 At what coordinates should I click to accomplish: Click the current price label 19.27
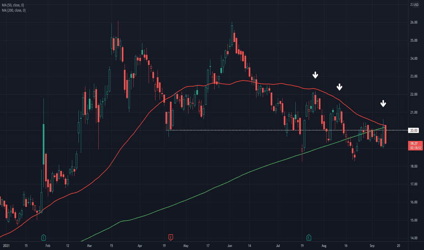[415, 145]
